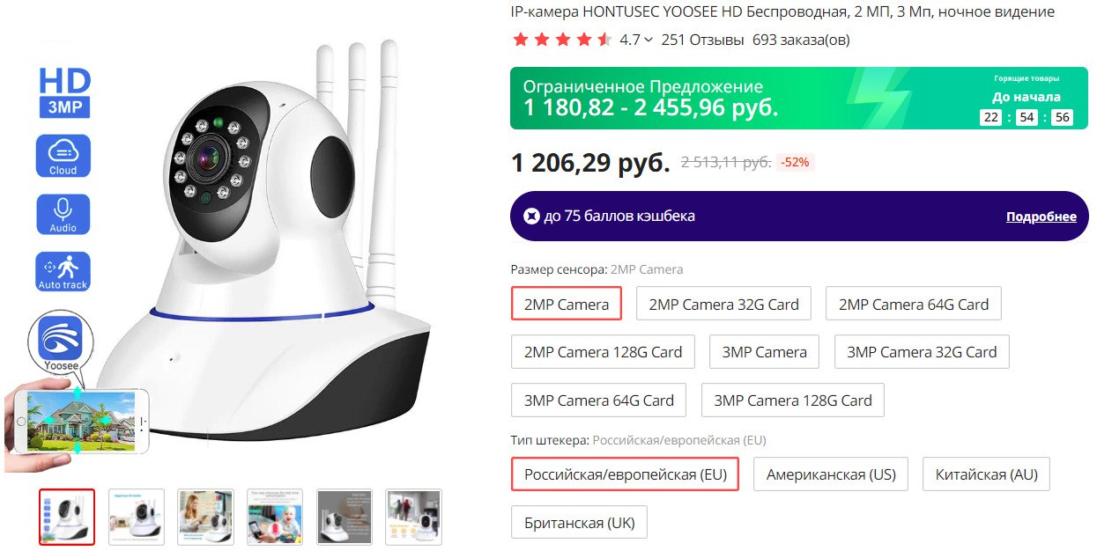Open the 251 Отзывы reviews link

702,40
